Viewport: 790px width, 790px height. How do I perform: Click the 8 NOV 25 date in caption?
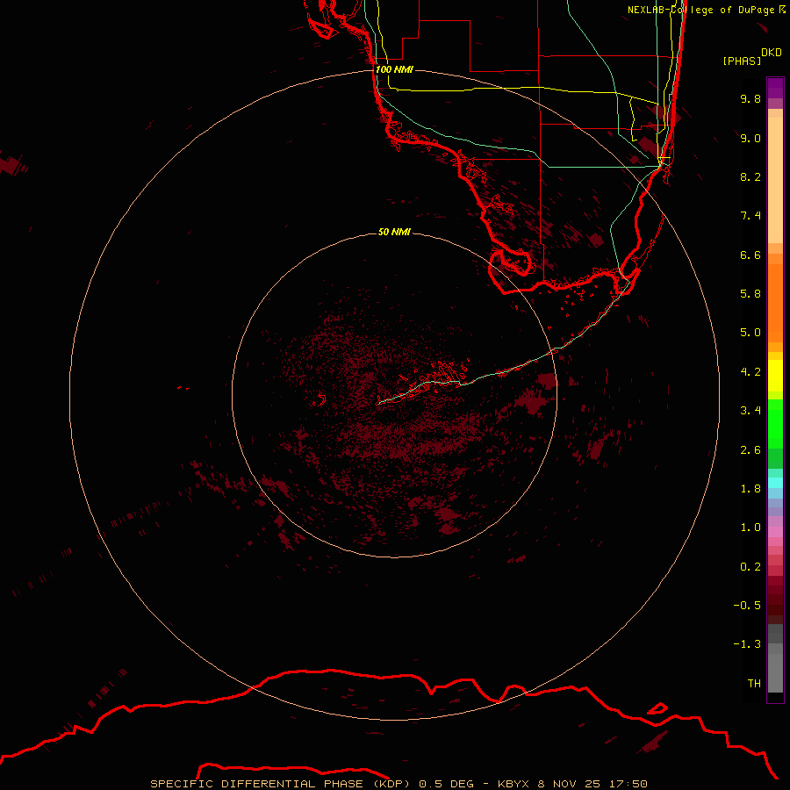pyautogui.click(x=569, y=784)
